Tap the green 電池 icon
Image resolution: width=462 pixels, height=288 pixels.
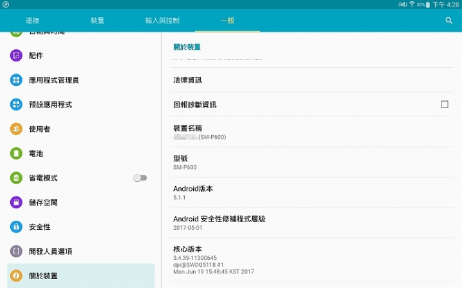click(16, 153)
